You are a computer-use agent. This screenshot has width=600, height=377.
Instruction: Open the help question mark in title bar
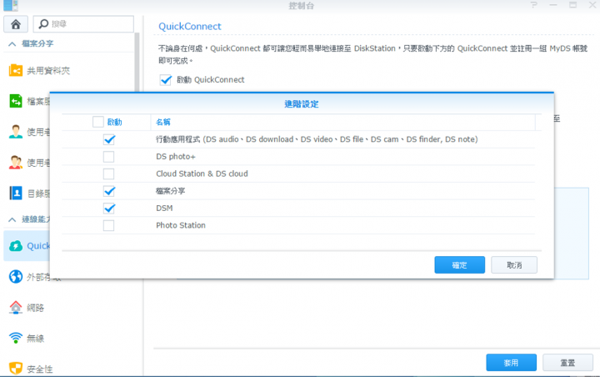pos(534,5)
